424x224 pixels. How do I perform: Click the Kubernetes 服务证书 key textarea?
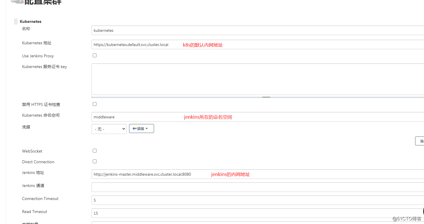click(x=258, y=79)
